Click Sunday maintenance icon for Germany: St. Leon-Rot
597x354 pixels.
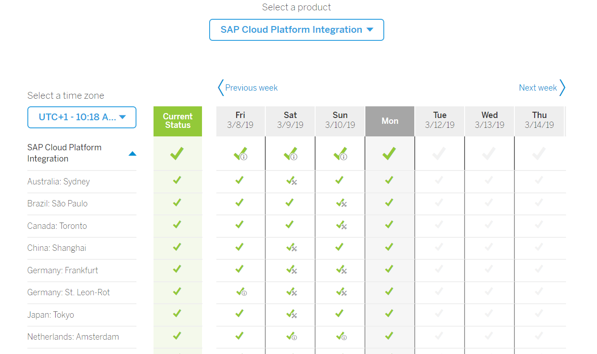[x=342, y=292]
